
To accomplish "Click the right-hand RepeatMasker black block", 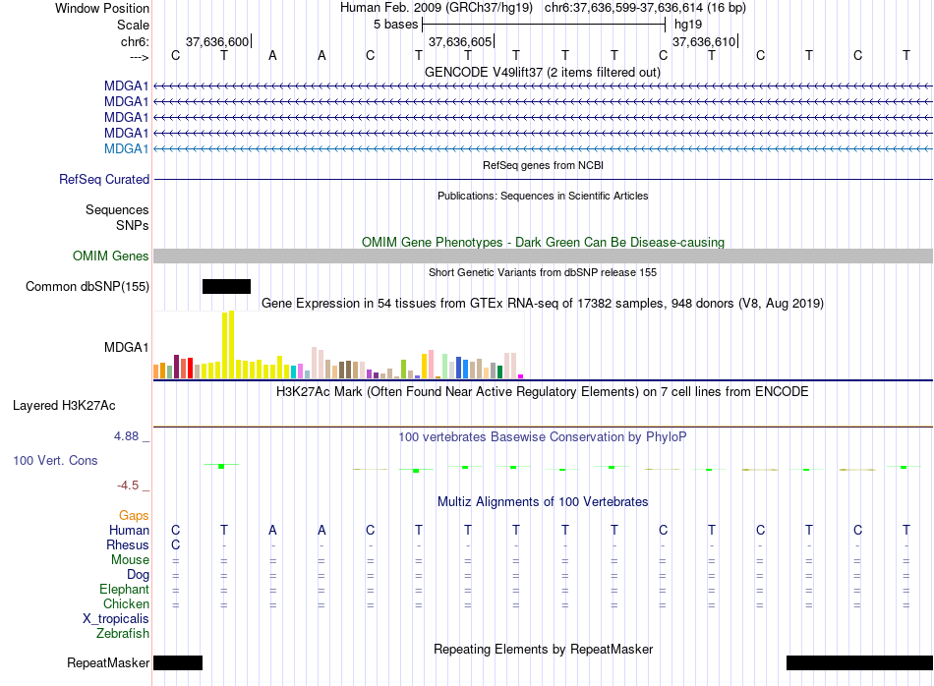I will [859, 662].
